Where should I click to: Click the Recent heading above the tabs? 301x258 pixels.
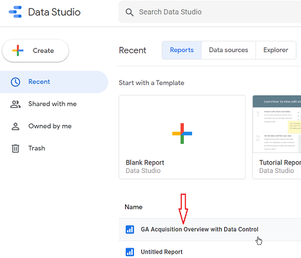click(133, 50)
